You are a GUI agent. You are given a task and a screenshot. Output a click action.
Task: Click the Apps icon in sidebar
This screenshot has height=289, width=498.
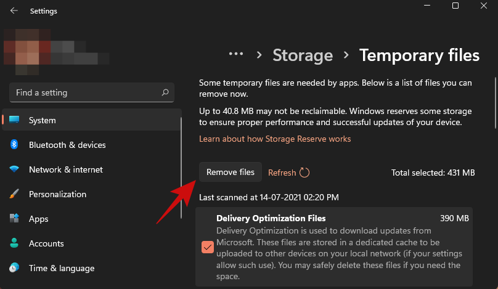[14, 219]
